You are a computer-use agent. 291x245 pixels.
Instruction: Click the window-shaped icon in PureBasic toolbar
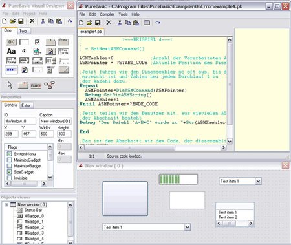(x=147, y=23)
